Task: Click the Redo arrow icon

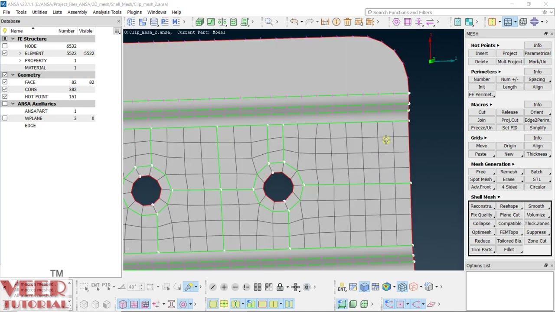Action: click(309, 22)
